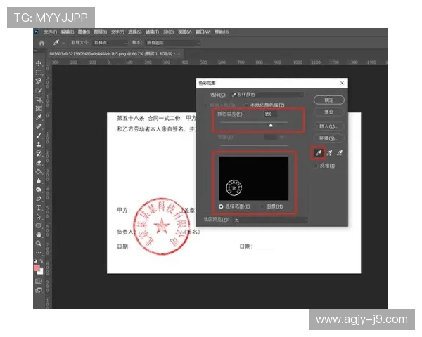Open the Type (文字) menu
Screen dimensions: 422x337
[x=117, y=32]
